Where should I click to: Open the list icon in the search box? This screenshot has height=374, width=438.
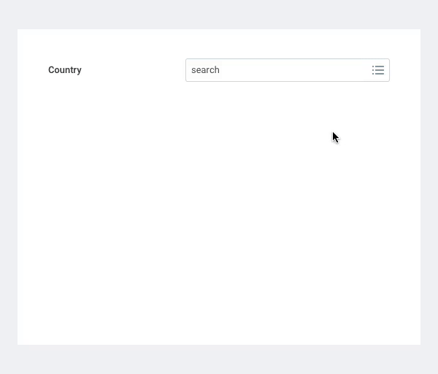pyautogui.click(x=378, y=70)
